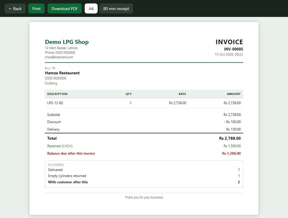
Task: Click the BILL TO label
Action: point(50,68)
